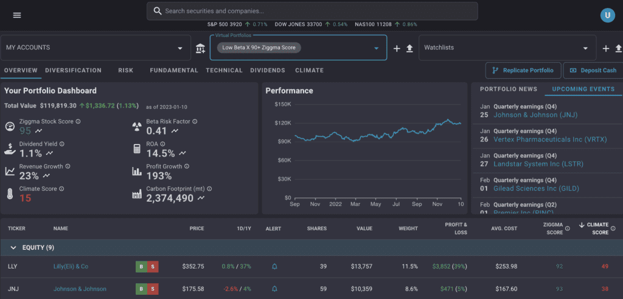Viewport: 623px width, 299px height.
Task: Click the search securities input field
Action: tap(312, 11)
